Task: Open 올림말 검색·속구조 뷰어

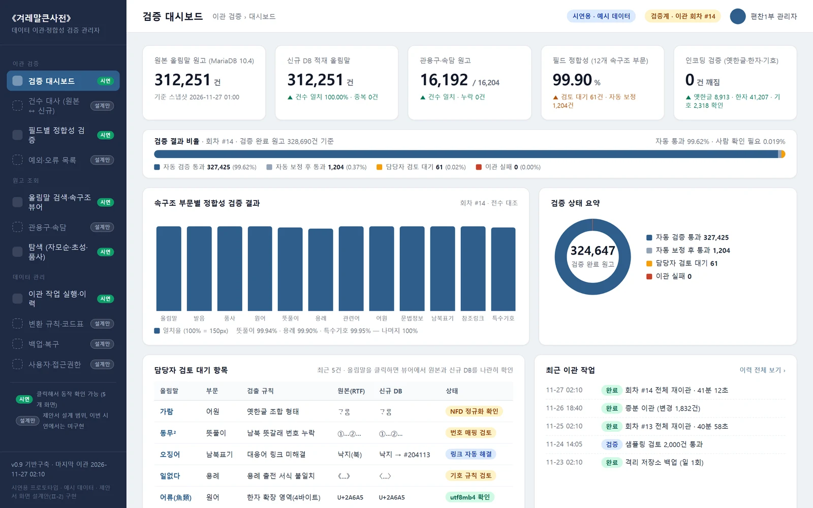Action: [63, 202]
